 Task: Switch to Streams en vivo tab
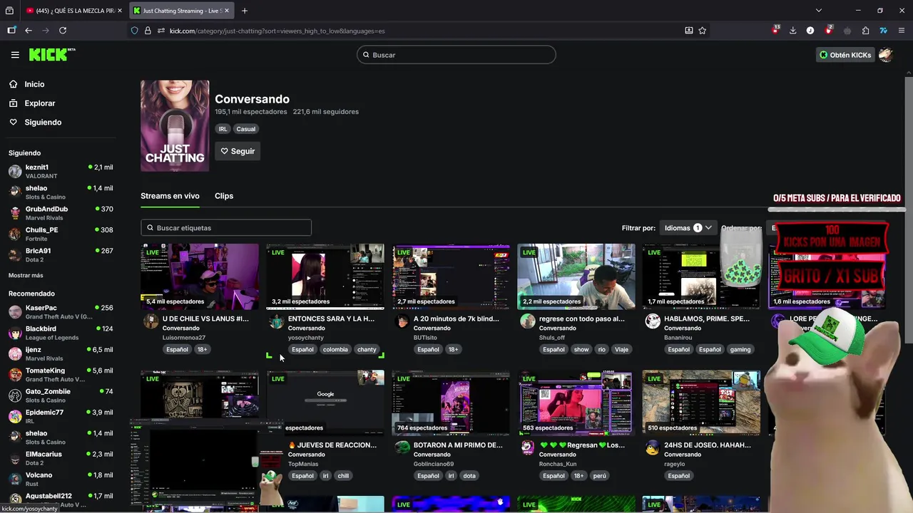click(x=170, y=196)
